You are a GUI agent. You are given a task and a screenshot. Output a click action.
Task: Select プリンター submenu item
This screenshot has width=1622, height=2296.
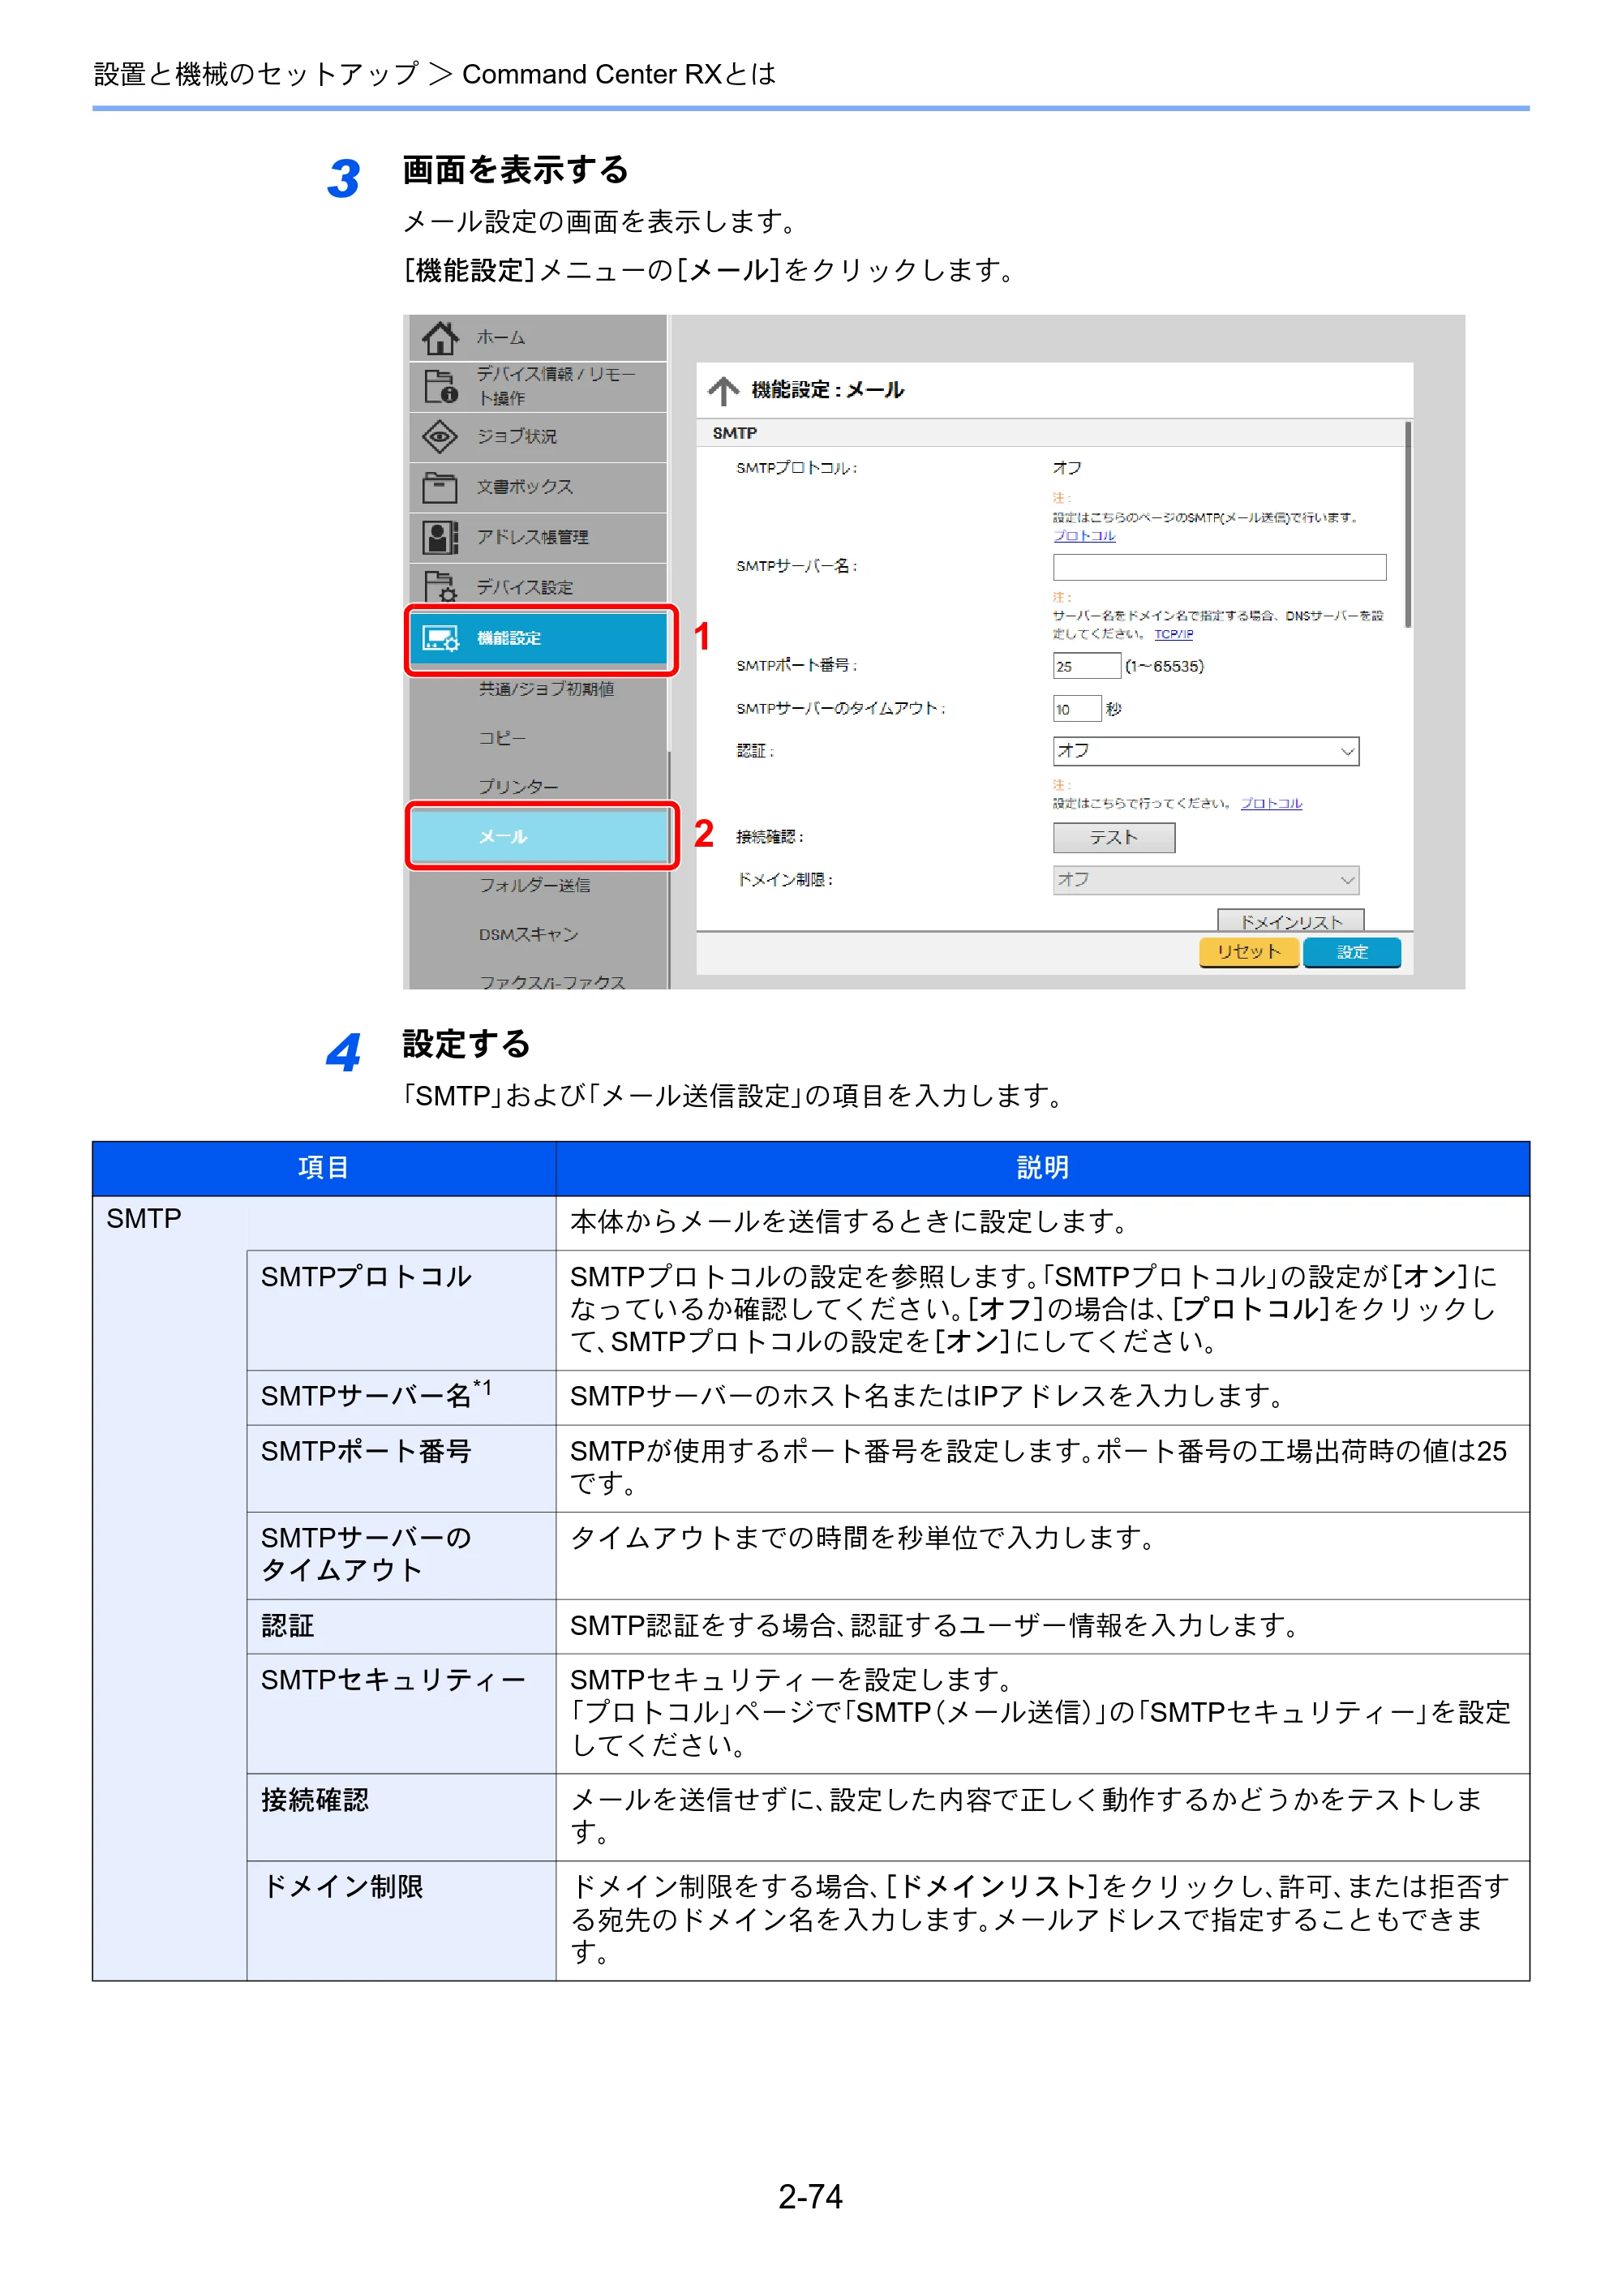click(x=518, y=787)
